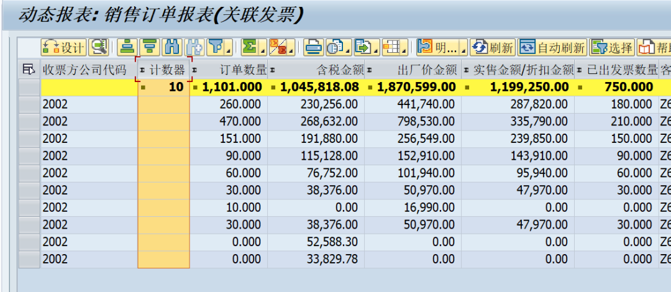The width and height of the screenshot is (671, 292).
Task: Click the Find Next binoculars icon
Action: pos(194,47)
